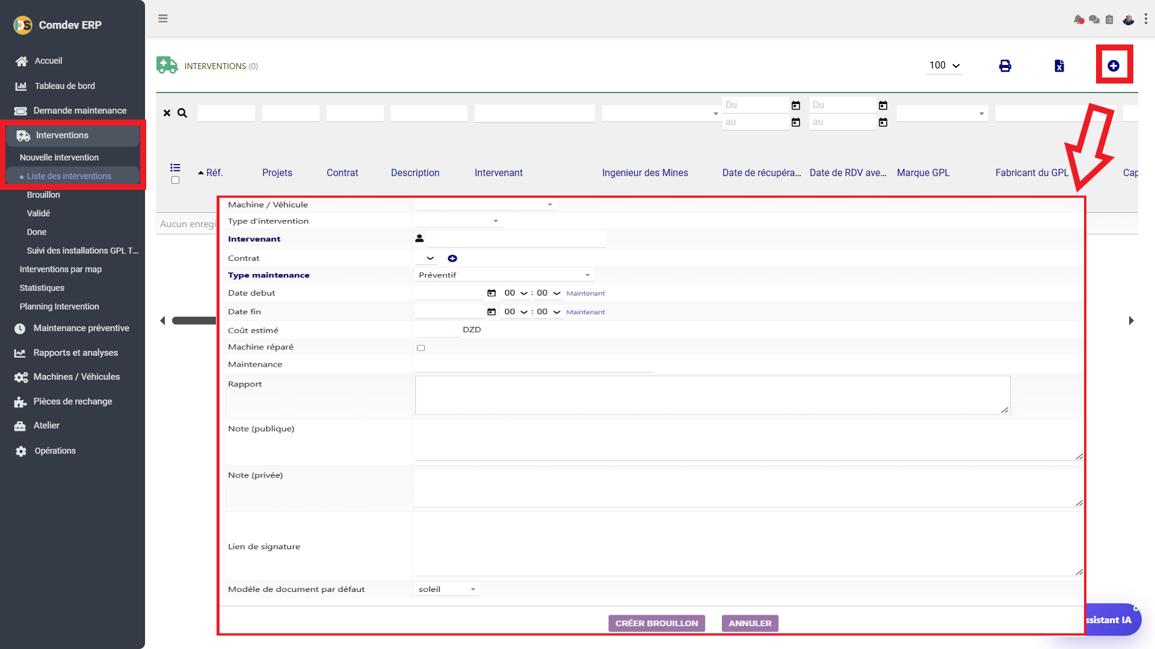Open the Pièces de rechange menu
The width and height of the screenshot is (1155, 649).
72,401
